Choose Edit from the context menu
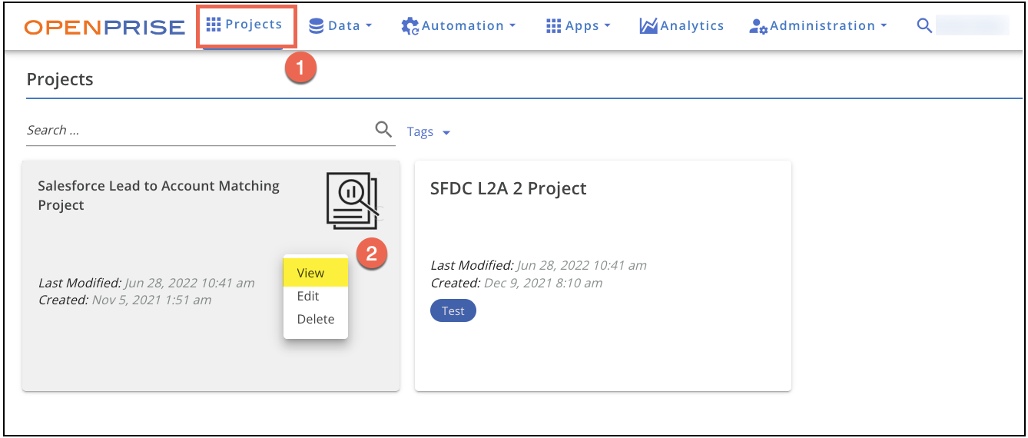Viewport: 1028px width, 438px height. click(x=316, y=296)
